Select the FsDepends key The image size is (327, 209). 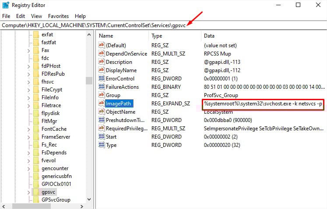(54, 153)
